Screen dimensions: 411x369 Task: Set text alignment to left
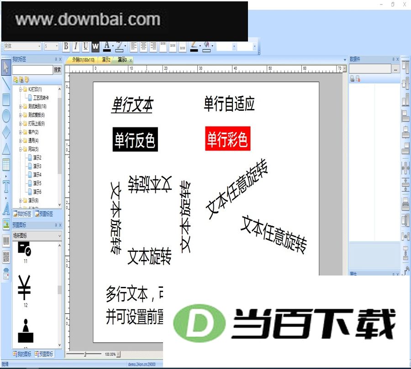coord(134,47)
